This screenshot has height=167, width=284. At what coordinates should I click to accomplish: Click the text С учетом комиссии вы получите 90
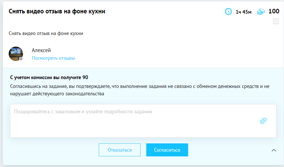(x=49, y=77)
